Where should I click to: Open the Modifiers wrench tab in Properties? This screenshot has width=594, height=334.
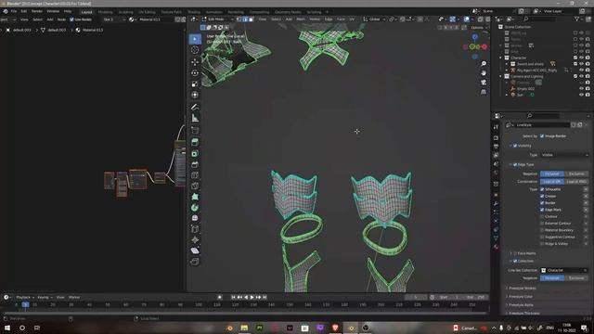496,203
